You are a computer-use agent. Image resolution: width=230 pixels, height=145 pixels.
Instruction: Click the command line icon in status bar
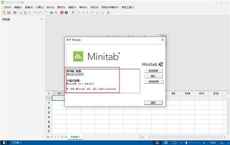222,143
